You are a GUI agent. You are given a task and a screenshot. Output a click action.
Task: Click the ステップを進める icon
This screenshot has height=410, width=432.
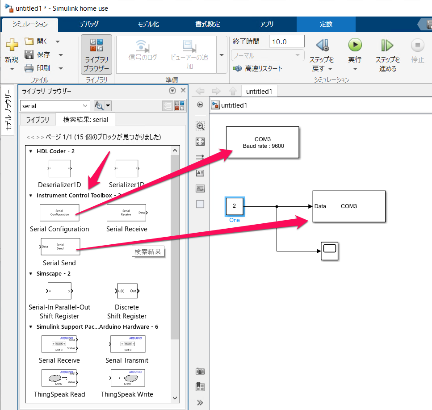point(387,45)
